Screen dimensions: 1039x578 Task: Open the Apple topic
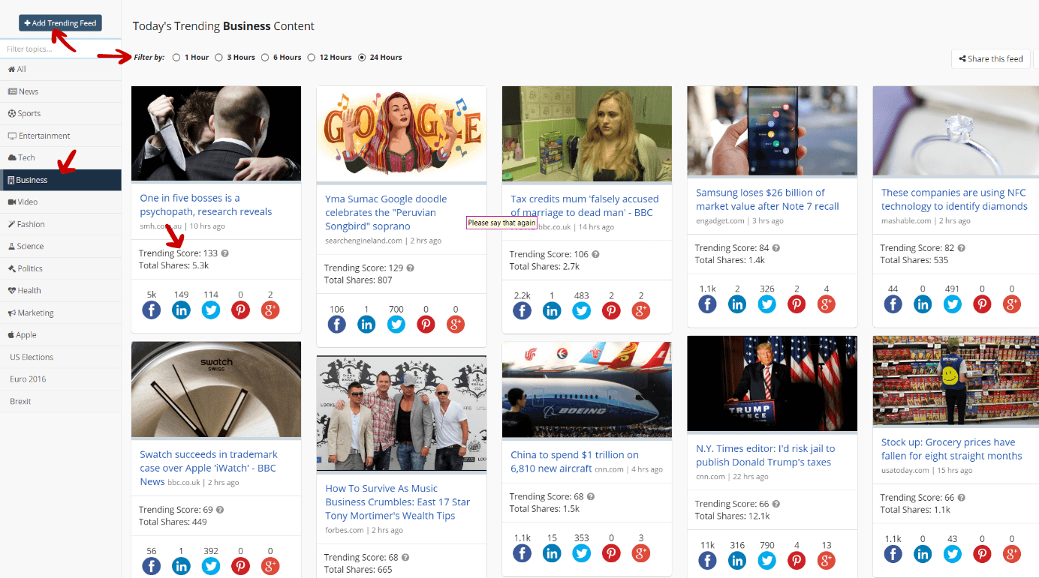point(60,335)
